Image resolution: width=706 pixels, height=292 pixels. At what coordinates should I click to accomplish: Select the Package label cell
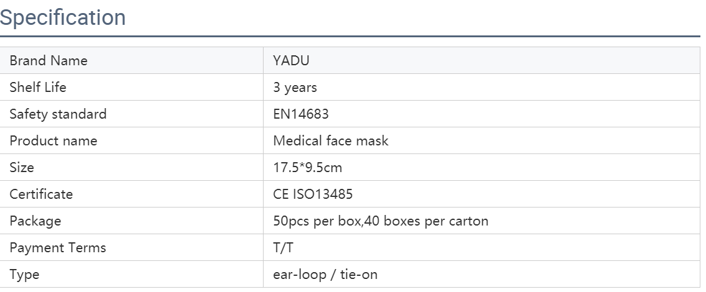pyautogui.click(x=131, y=221)
